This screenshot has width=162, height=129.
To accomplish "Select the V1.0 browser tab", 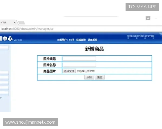I will [x=8, y=23].
